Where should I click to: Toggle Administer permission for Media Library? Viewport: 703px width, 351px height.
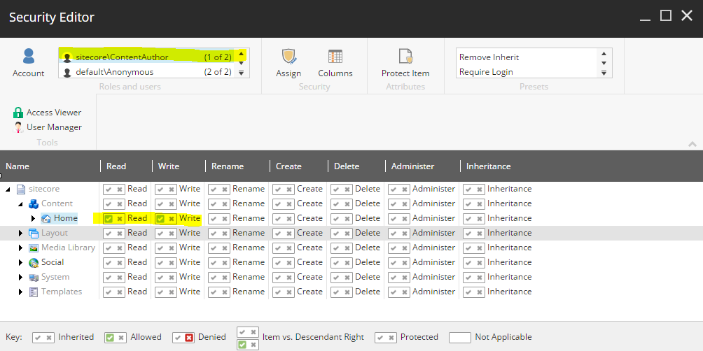(x=399, y=248)
